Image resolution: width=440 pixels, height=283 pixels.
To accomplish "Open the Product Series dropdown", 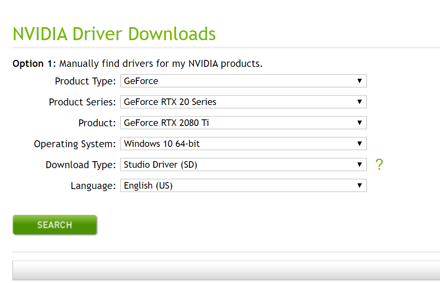I will click(x=243, y=102).
